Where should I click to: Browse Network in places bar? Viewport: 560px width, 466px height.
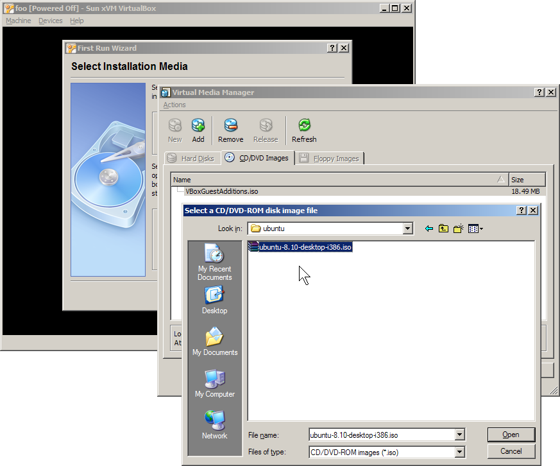pyautogui.click(x=215, y=425)
